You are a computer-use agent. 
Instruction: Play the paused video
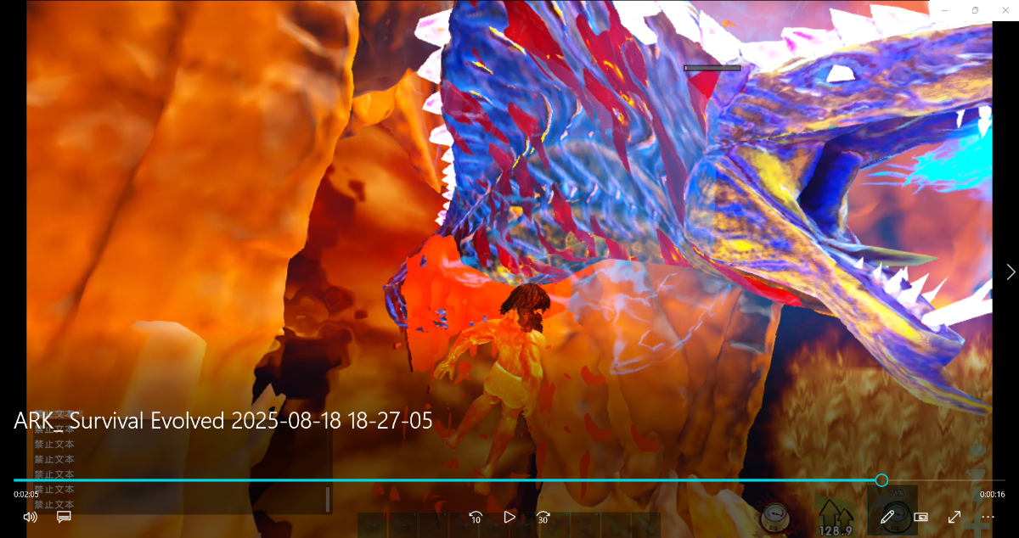point(509,517)
